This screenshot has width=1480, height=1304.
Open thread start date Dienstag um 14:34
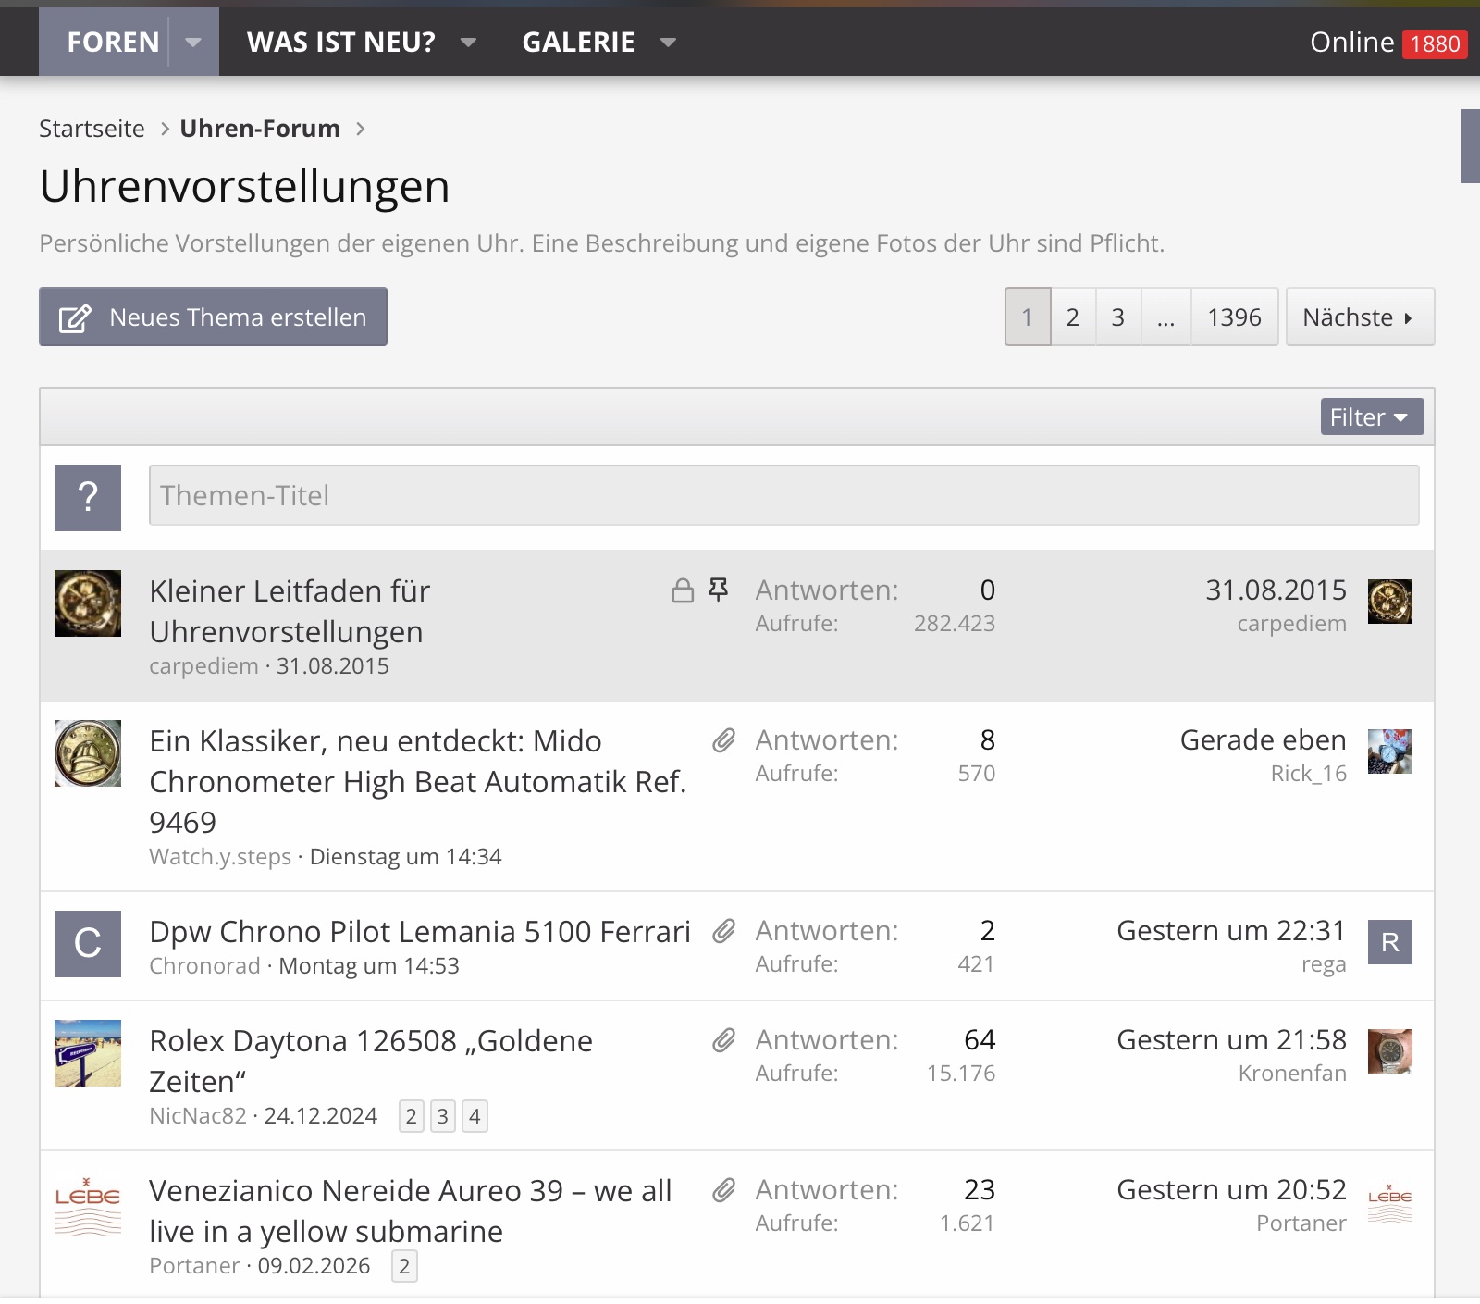(406, 857)
